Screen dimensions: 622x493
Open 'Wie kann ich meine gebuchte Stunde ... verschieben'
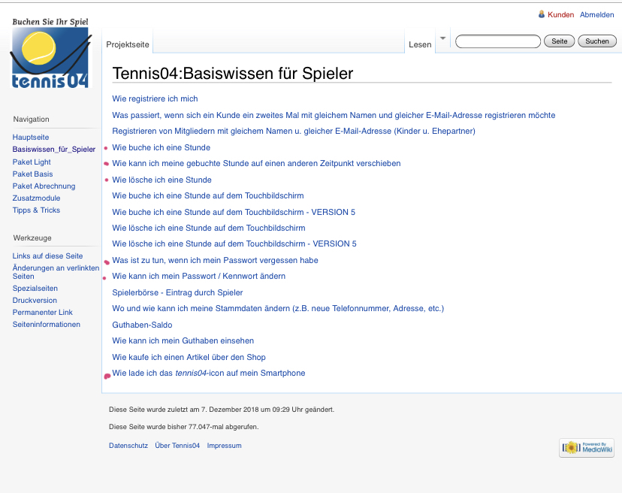(256, 164)
